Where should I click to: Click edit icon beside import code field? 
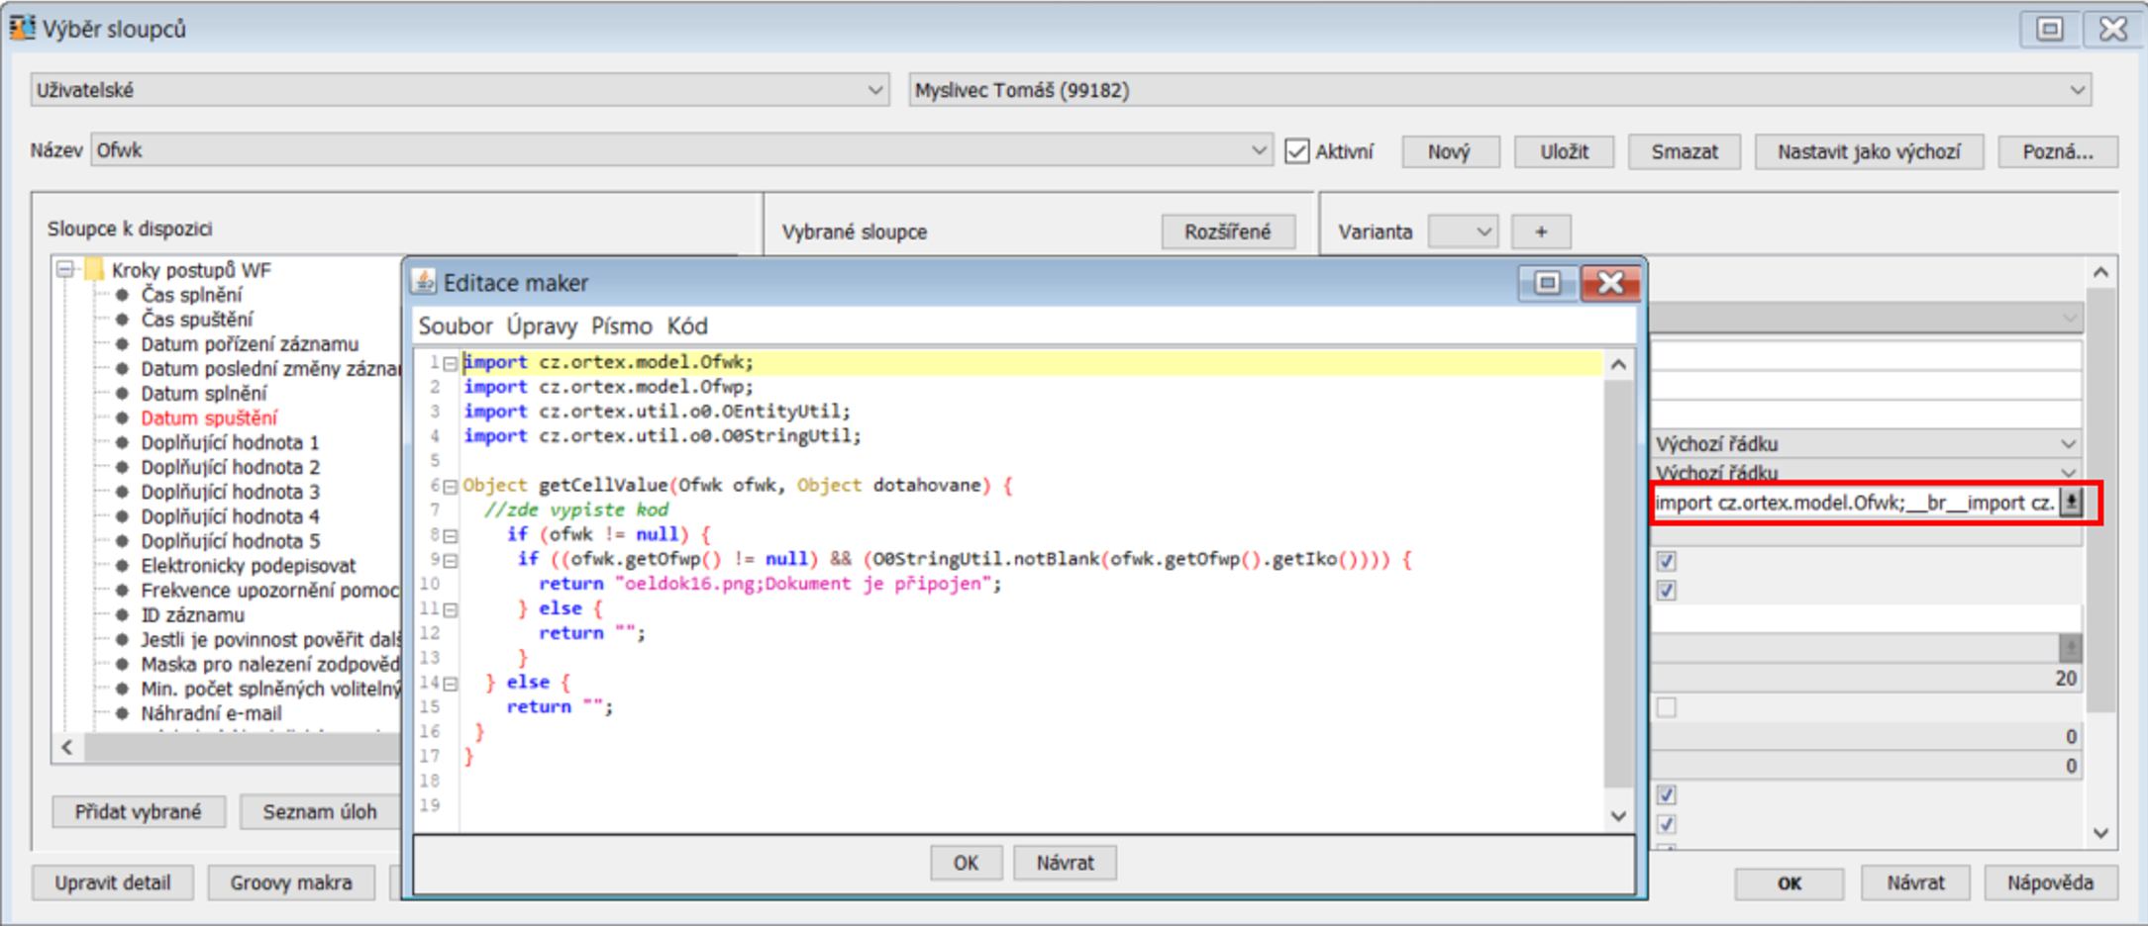tap(2071, 503)
